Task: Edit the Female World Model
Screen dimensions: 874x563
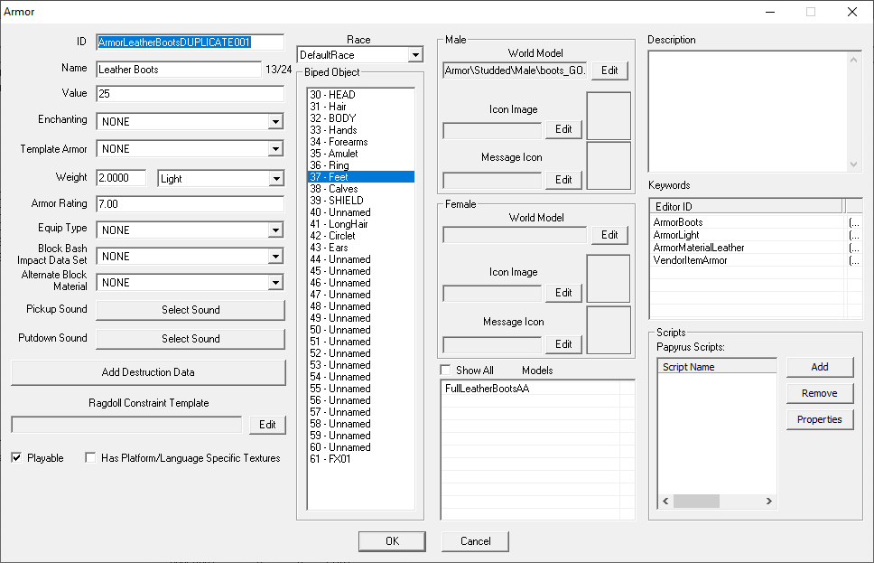Action: 609,235
